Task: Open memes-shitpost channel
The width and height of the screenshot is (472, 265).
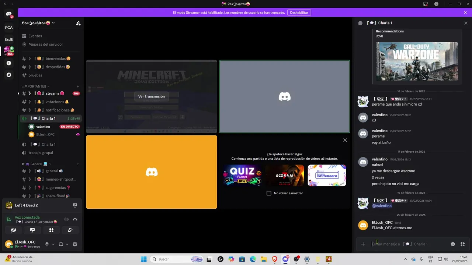Action: (51, 179)
